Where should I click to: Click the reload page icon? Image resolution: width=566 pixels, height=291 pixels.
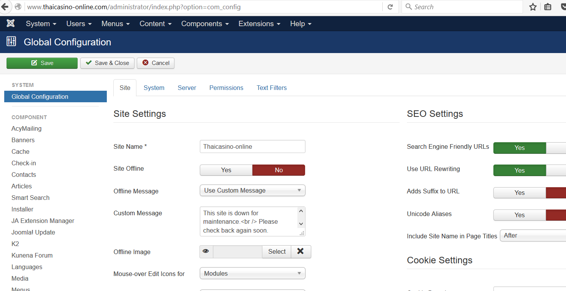pos(390,7)
